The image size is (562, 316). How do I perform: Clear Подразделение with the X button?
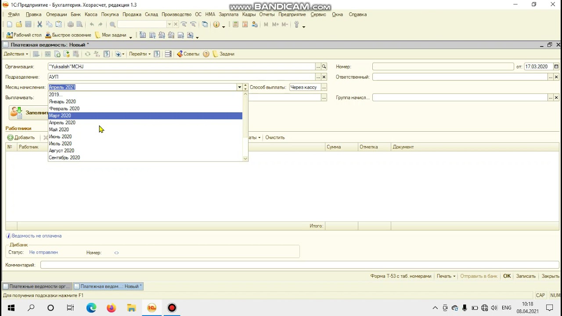(x=324, y=77)
